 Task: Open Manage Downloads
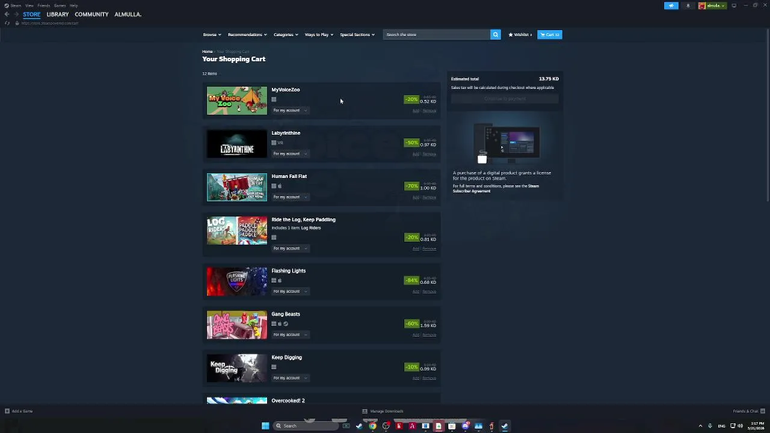tap(383, 411)
